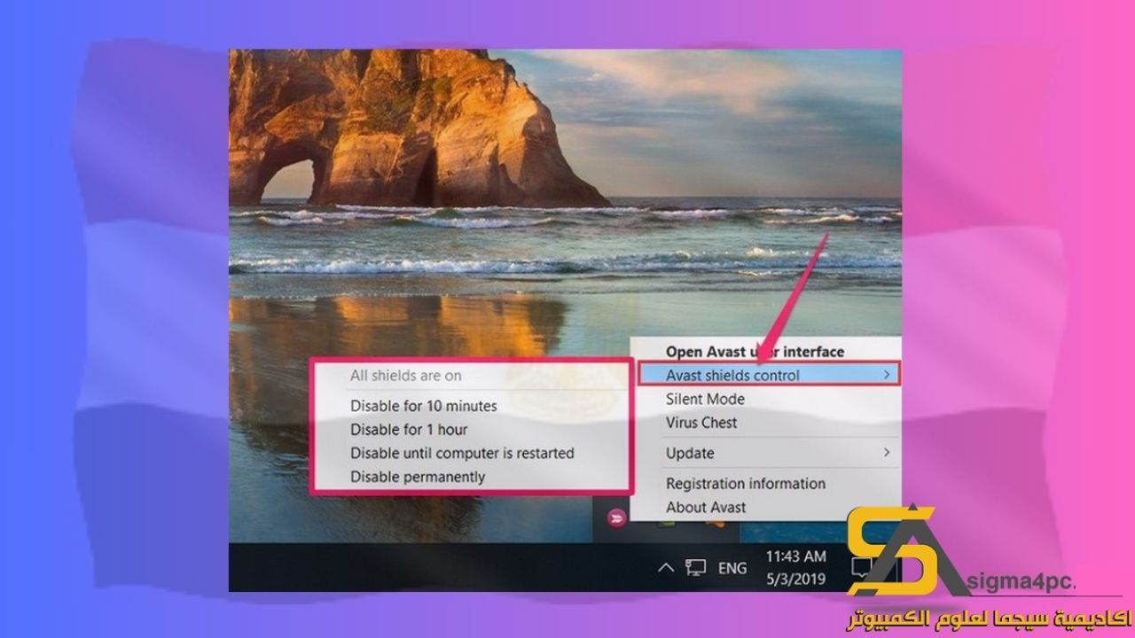Choose Disable for 10 minutes

tap(423, 406)
